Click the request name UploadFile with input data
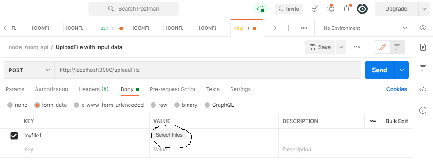The height and width of the screenshot is (161, 433). tap(89, 47)
